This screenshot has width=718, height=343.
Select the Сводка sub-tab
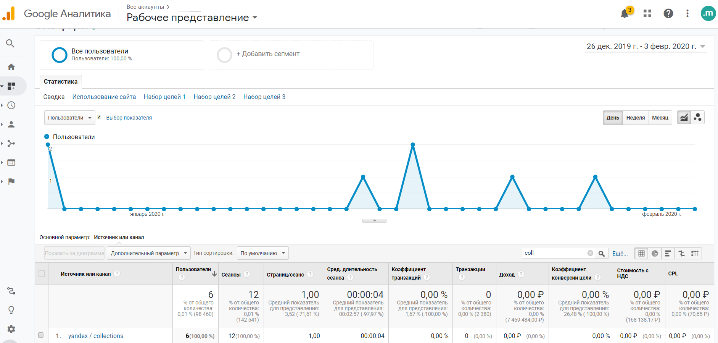point(54,97)
